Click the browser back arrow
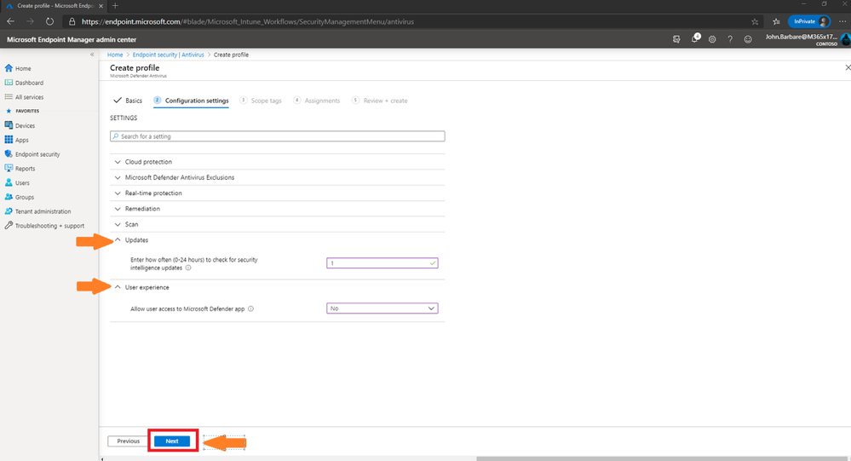Image resolution: width=851 pixels, height=461 pixels. point(10,21)
